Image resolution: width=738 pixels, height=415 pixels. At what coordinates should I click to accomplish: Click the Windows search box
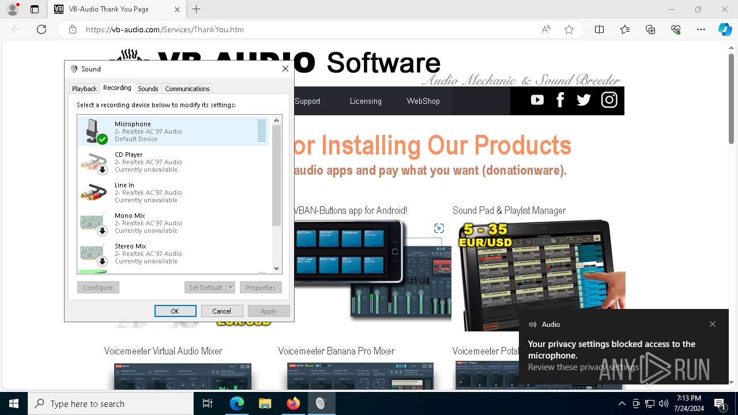point(111,403)
